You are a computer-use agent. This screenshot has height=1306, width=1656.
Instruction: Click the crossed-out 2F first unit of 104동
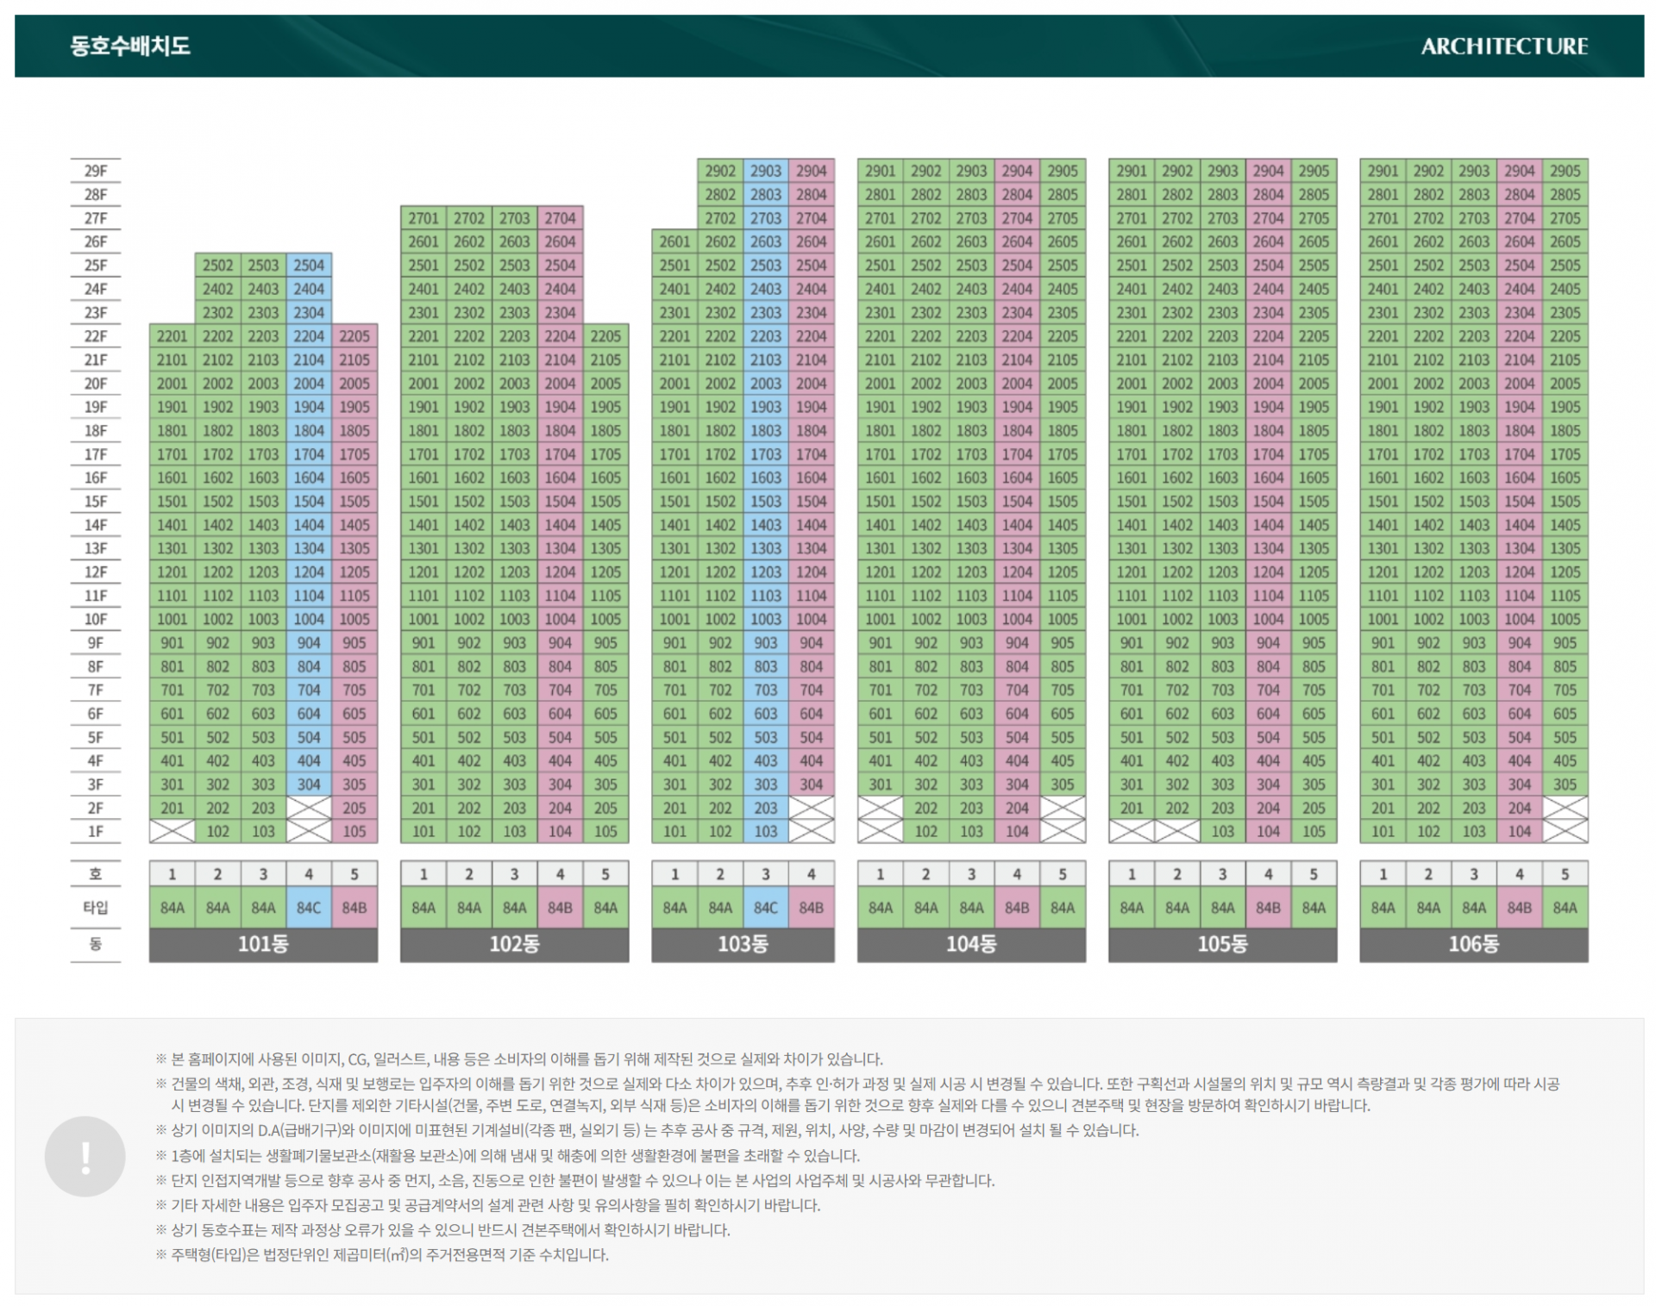(x=880, y=808)
